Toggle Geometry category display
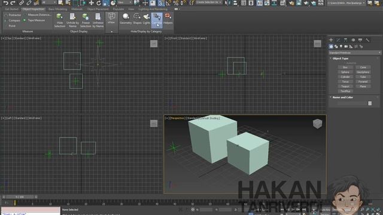Viewport: 383px width, 215px height. pyautogui.click(x=126, y=19)
